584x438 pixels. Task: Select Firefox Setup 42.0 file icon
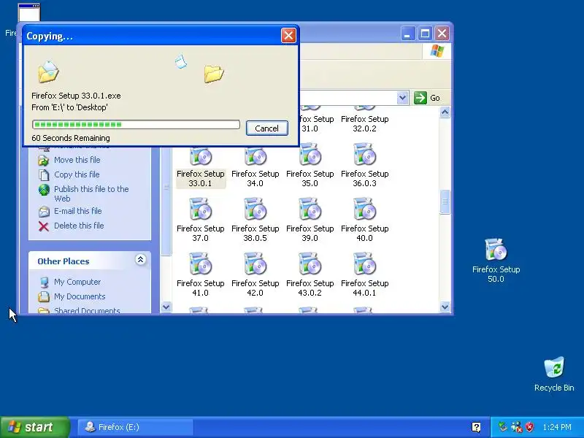coord(255,264)
